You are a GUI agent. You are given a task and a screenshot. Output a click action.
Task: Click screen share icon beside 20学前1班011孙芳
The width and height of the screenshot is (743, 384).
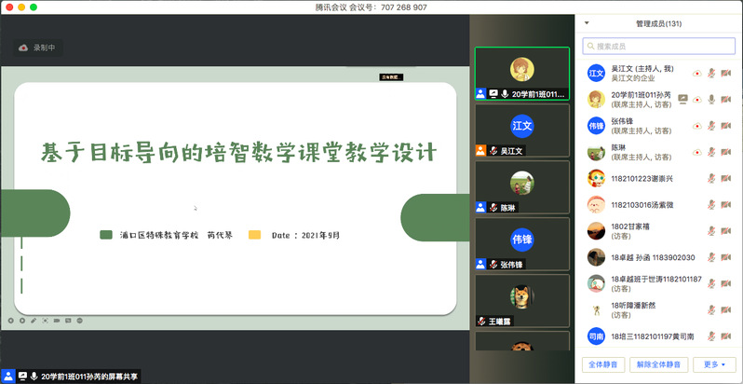coord(683,99)
